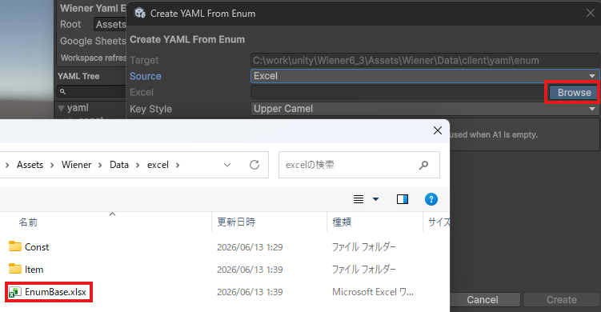Click the Excel icon of EnumBase.xlsx
Image resolution: width=601 pixels, height=312 pixels.
pos(15,292)
